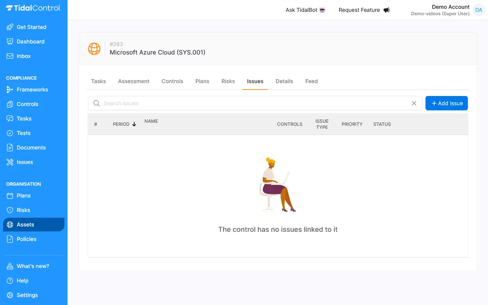Open the Demo Account user menu

coord(448,10)
